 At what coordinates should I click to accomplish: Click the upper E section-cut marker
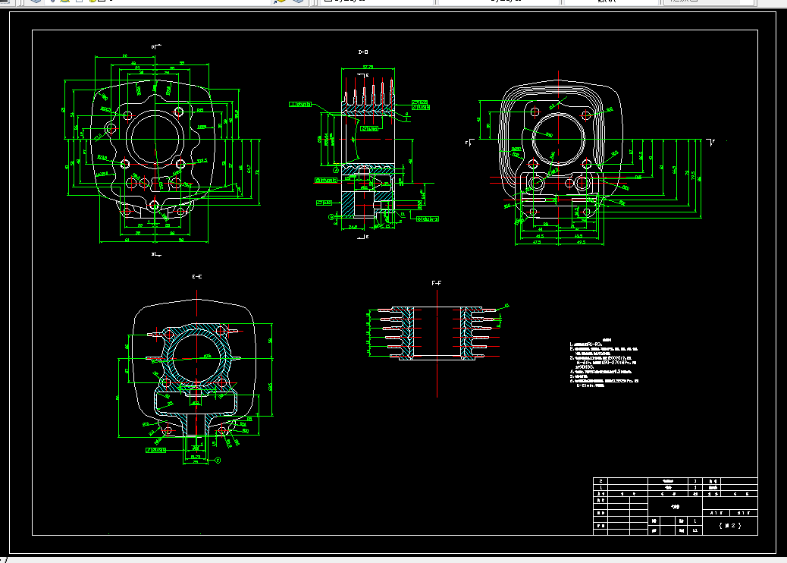click(363, 75)
